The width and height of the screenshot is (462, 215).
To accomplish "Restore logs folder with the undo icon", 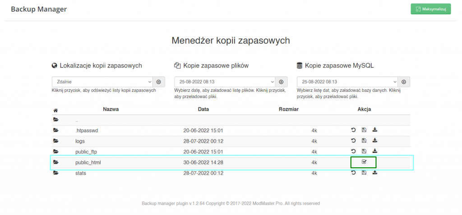I will (x=353, y=140).
